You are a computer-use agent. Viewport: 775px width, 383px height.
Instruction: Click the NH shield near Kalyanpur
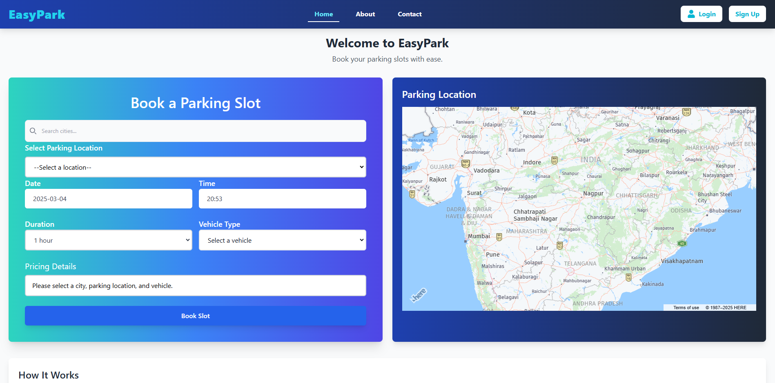[x=412, y=194]
